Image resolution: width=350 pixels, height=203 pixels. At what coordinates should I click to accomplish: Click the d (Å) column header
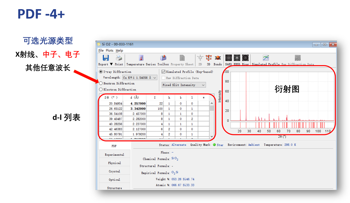click(x=134, y=97)
